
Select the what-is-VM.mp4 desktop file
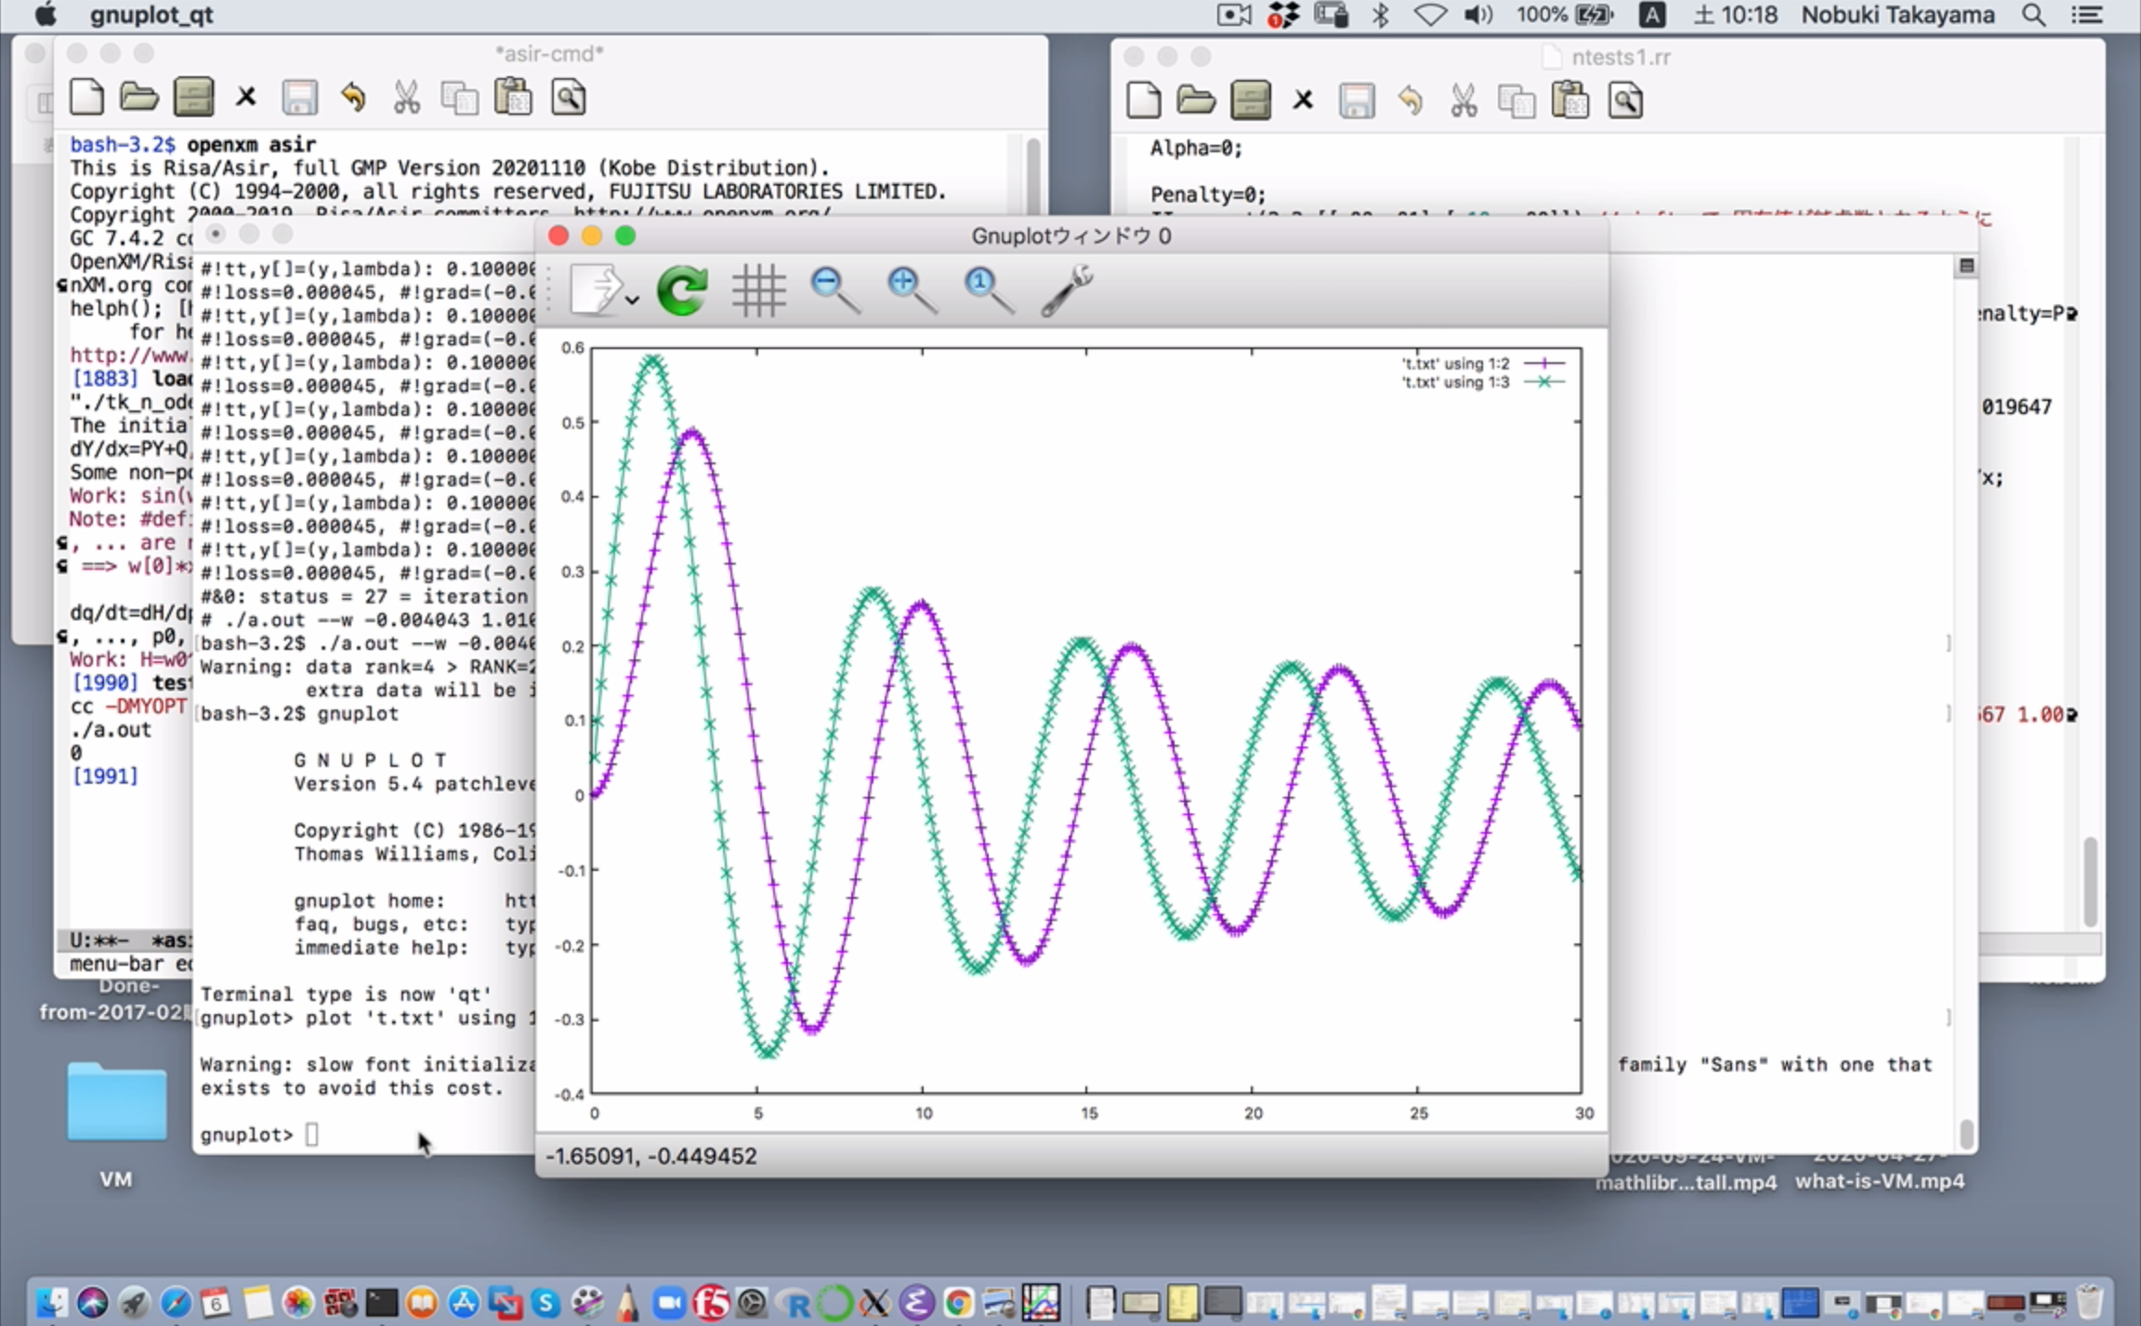(x=1880, y=1180)
